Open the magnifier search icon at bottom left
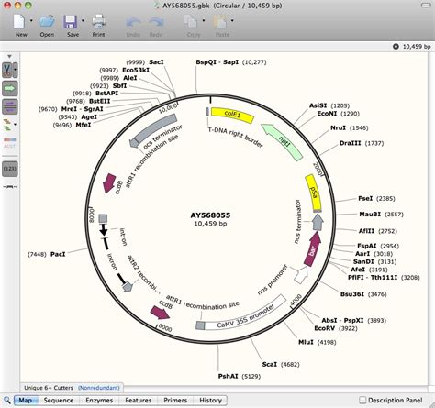 click(x=7, y=400)
